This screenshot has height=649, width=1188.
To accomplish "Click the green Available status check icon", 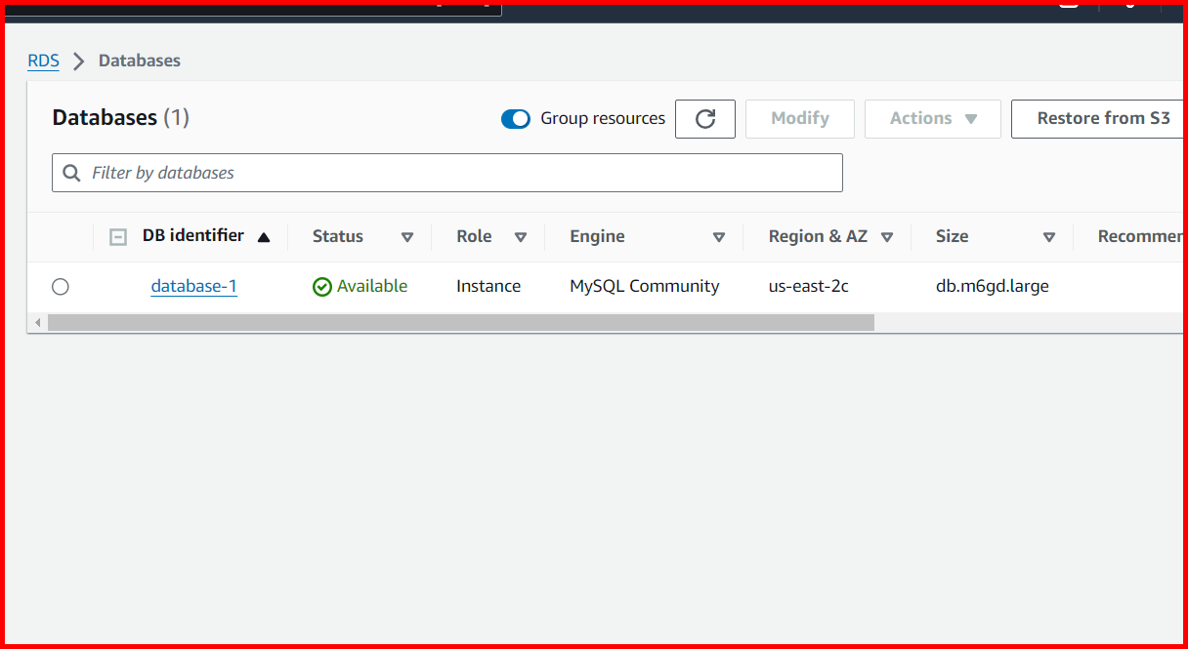I will [322, 286].
